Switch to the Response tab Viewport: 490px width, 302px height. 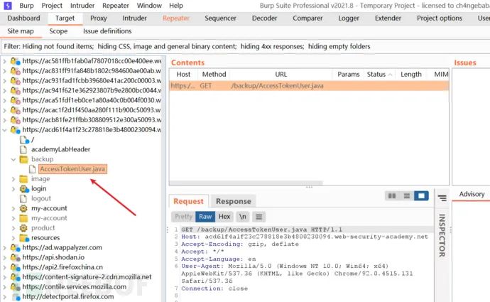point(234,201)
